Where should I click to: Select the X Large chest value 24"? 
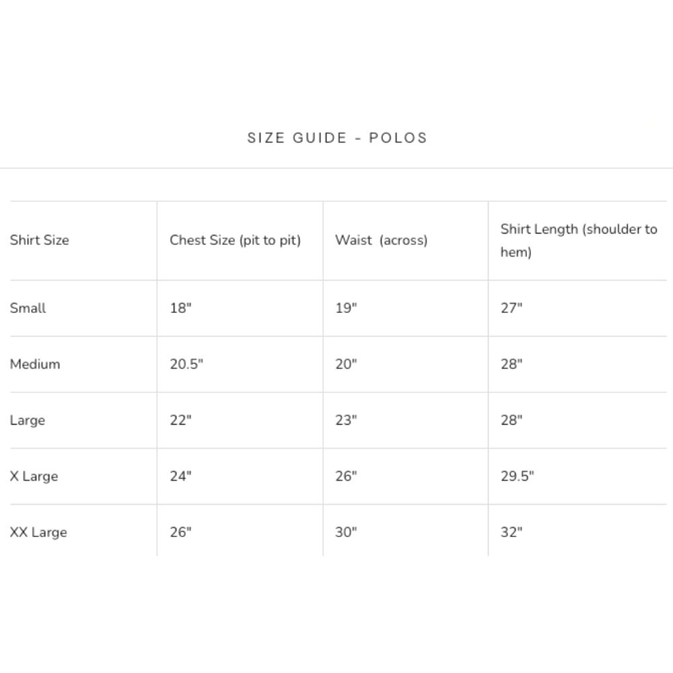[180, 476]
